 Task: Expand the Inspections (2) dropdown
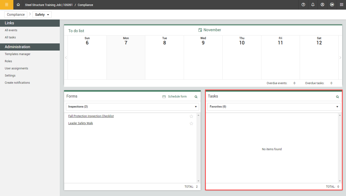[133, 107]
